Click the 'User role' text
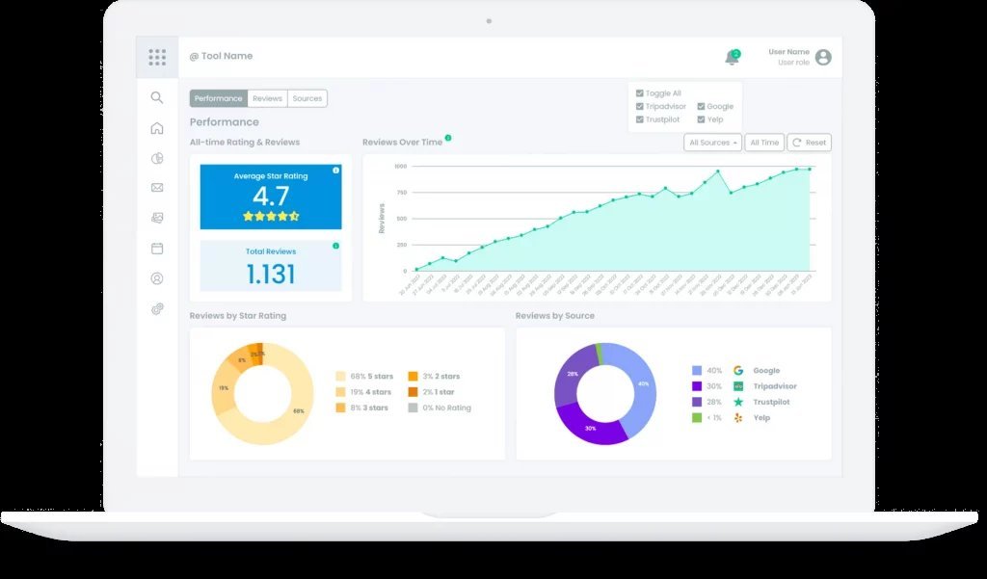This screenshot has height=579, width=987. coord(794,63)
